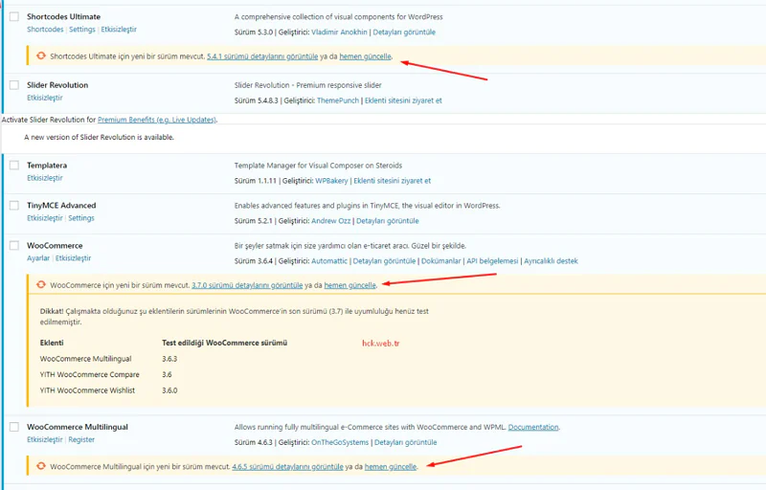The height and width of the screenshot is (490, 766).
Task: Open WooCommerce Multilingual Register link
Action: pyautogui.click(x=81, y=439)
